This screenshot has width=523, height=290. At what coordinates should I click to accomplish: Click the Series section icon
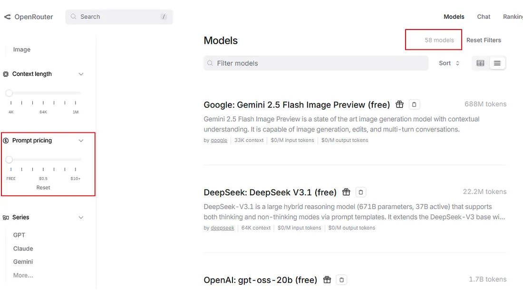click(x=6, y=218)
